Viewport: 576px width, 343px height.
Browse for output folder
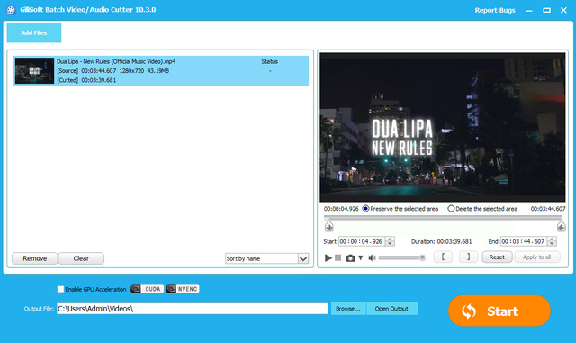(348, 309)
